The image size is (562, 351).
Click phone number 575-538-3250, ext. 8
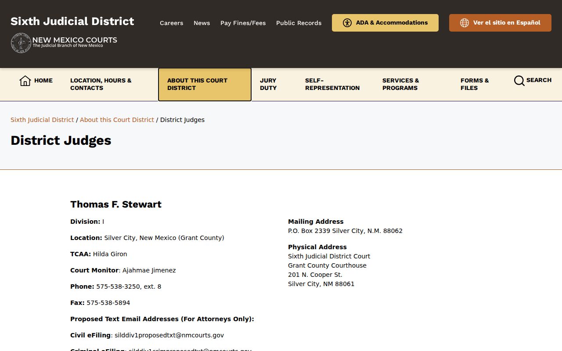pyautogui.click(x=129, y=287)
